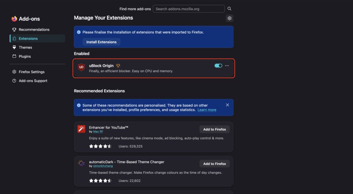Click the uBlock Origin description text
This screenshot has width=353, height=194.
tap(131, 71)
